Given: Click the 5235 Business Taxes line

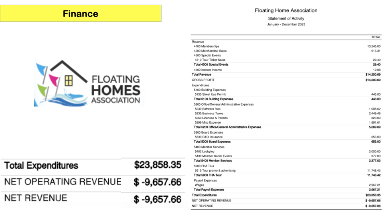Looking at the screenshot, I should pyautogui.click(x=209, y=114).
